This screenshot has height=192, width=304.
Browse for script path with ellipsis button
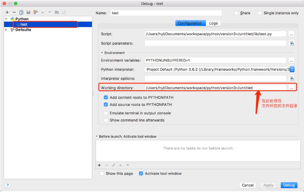pos(292,34)
